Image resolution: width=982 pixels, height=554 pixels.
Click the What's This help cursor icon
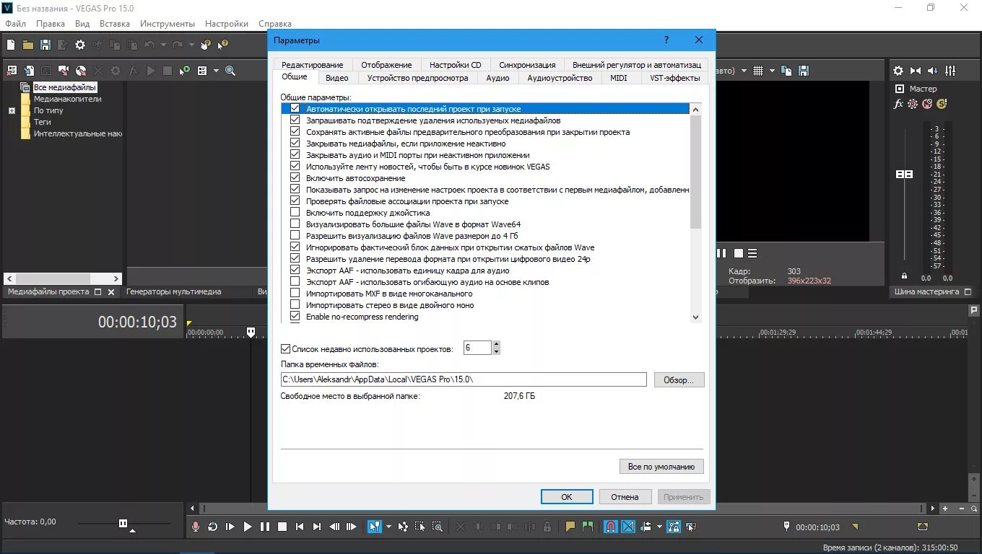pyautogui.click(x=222, y=45)
